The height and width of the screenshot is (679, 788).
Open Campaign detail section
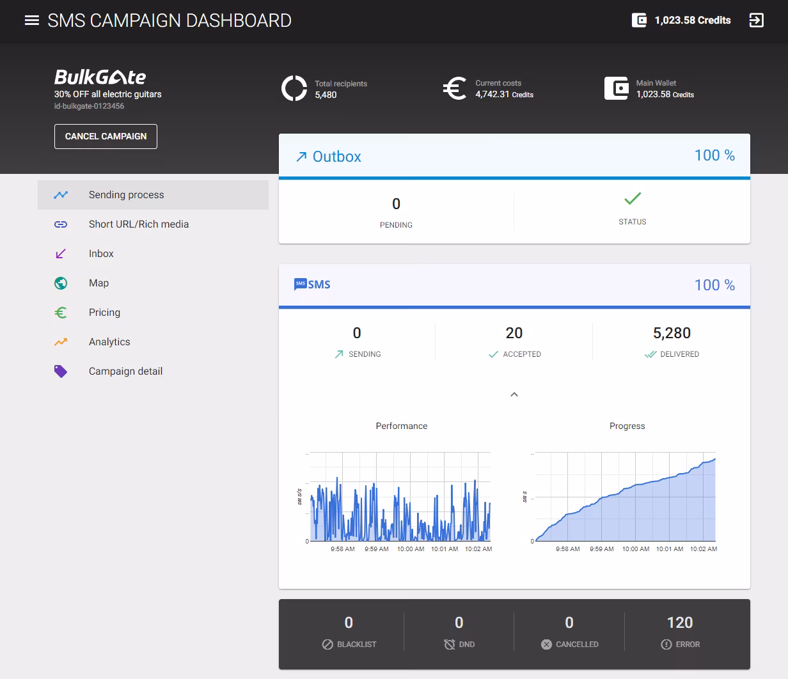(153, 371)
